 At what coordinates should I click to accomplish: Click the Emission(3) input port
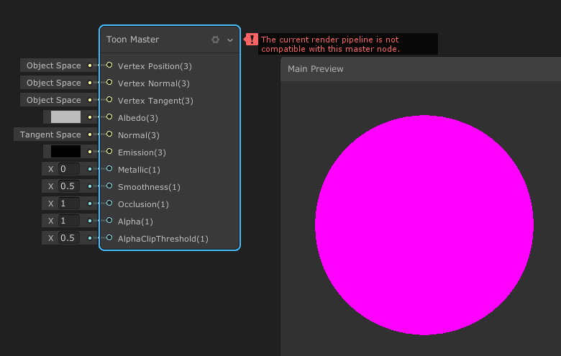pos(109,151)
